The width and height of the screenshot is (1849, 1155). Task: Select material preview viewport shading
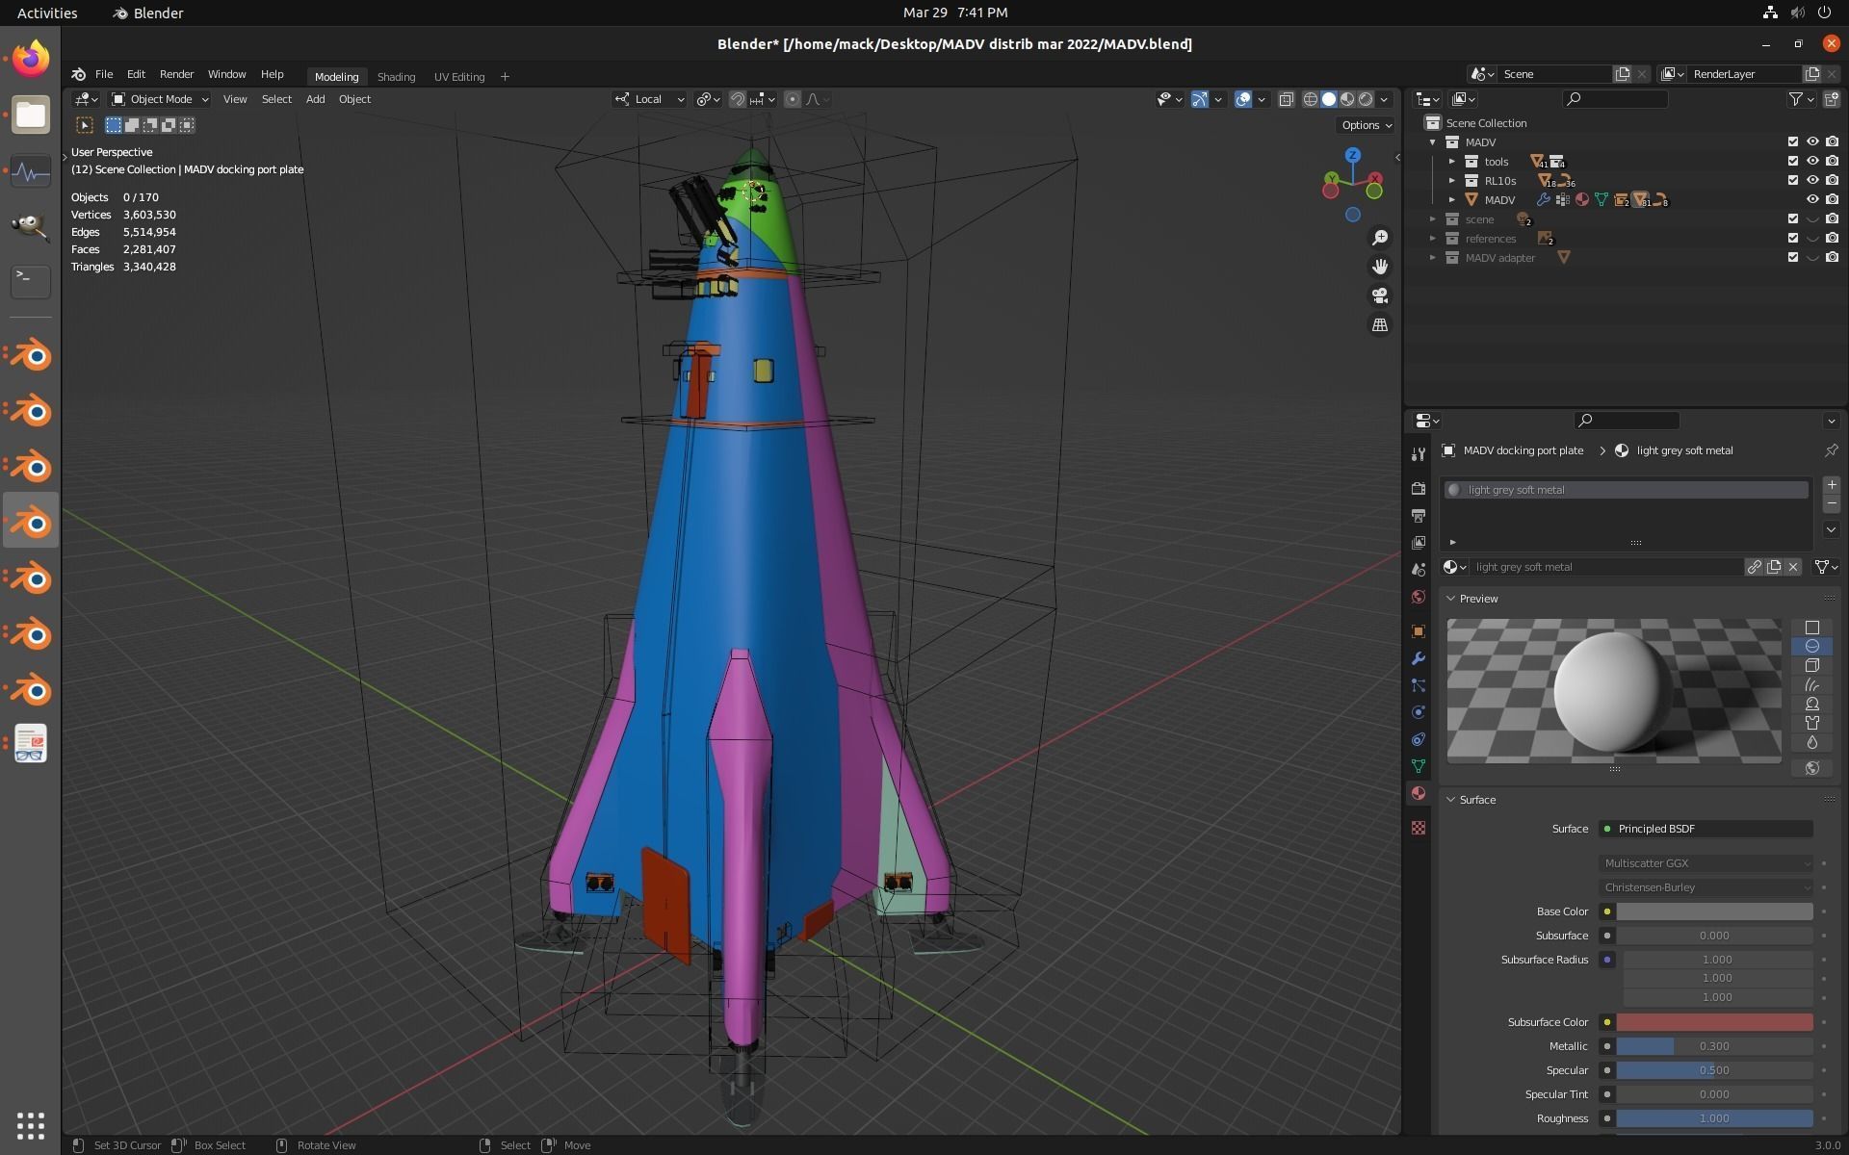tap(1347, 99)
